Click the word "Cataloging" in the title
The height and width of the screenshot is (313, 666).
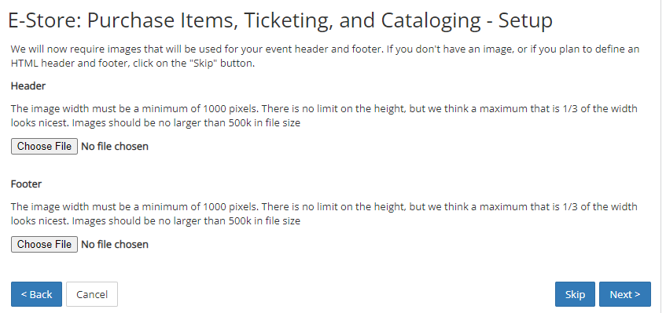431,21
